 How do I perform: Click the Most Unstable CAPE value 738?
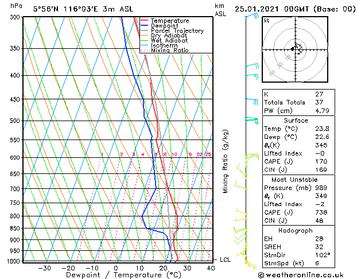[321, 212]
